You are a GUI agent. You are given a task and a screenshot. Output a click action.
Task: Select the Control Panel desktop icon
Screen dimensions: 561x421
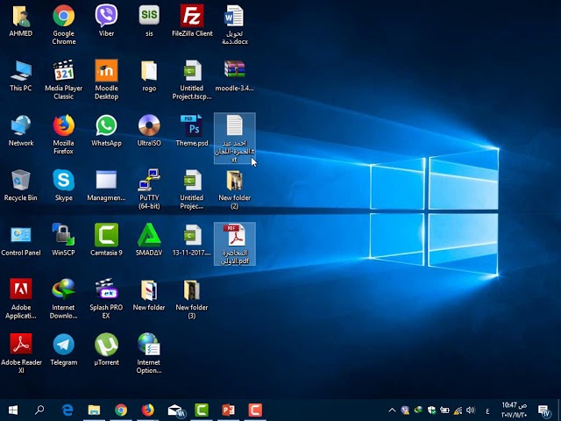pos(21,240)
